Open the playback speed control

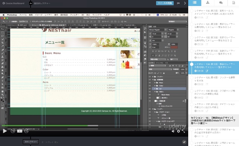19,131
